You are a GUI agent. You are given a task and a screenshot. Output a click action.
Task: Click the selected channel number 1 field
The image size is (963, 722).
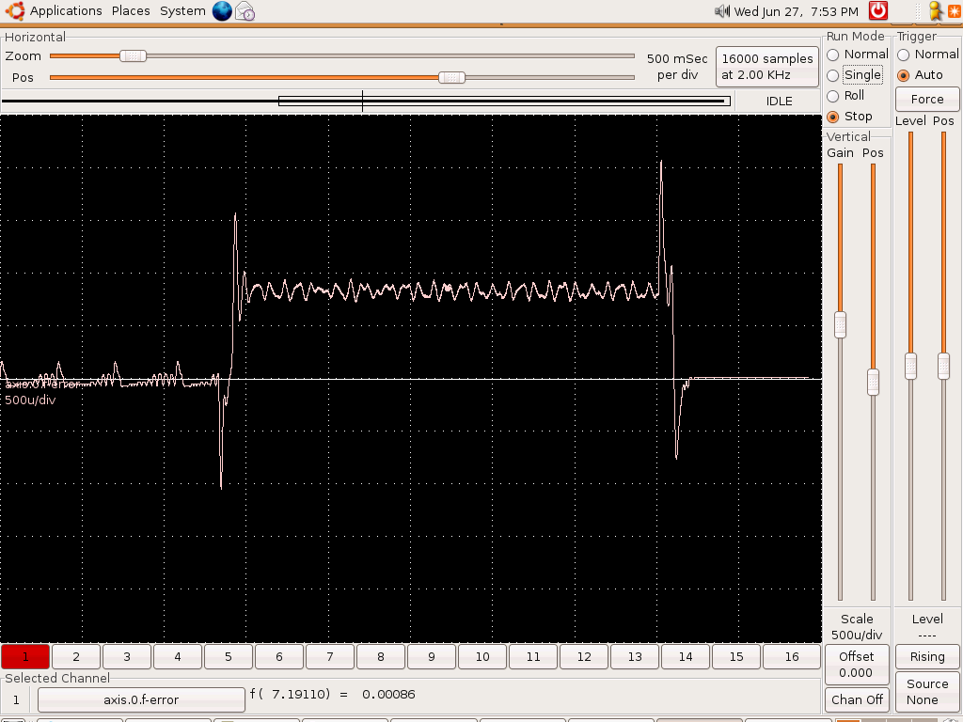coord(16,699)
